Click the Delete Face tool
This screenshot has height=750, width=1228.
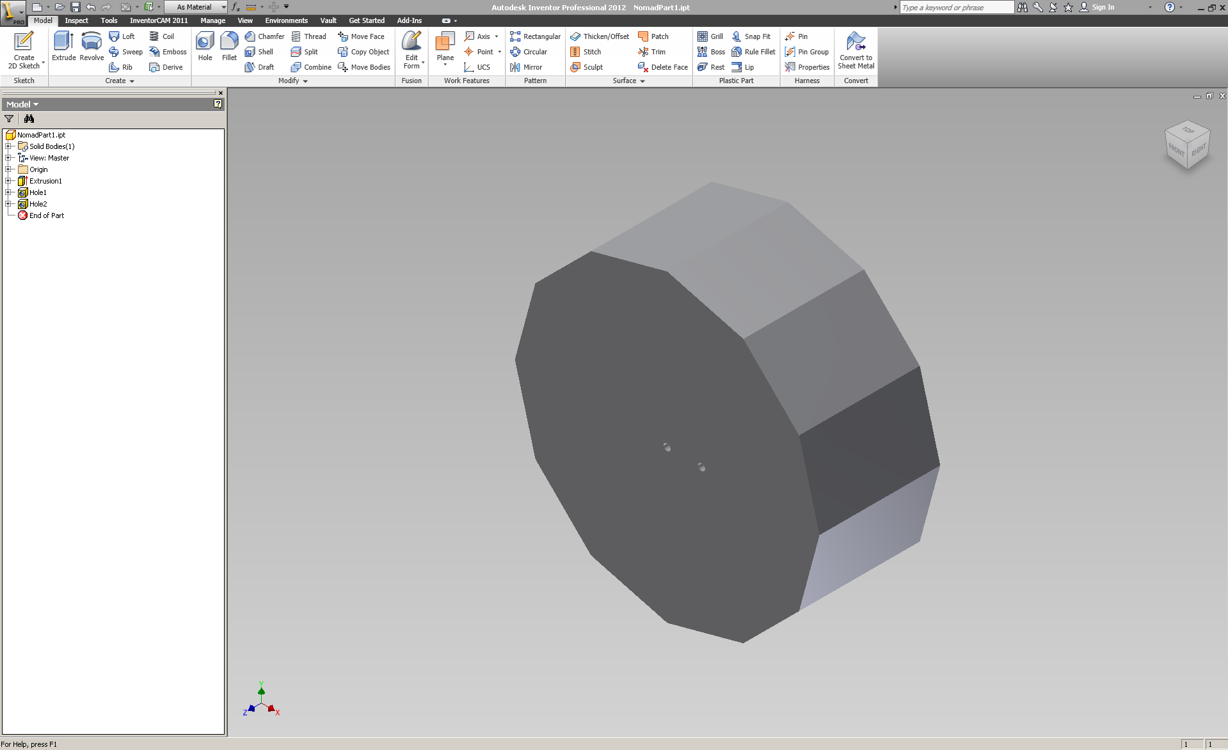pos(663,67)
